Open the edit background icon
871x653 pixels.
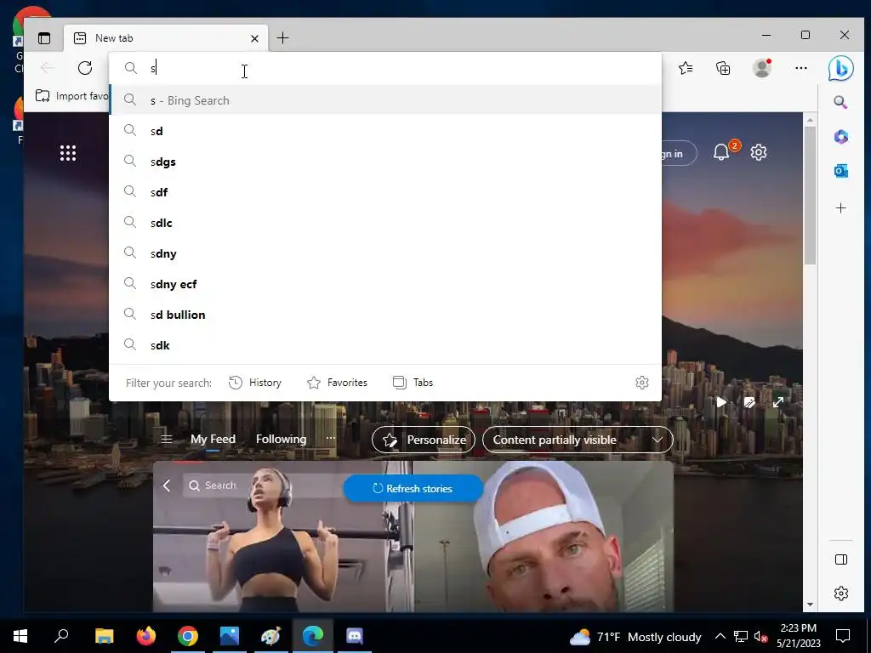[x=749, y=402]
